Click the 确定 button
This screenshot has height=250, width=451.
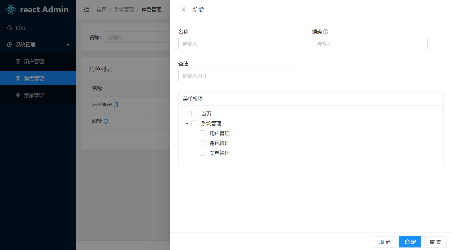410,242
